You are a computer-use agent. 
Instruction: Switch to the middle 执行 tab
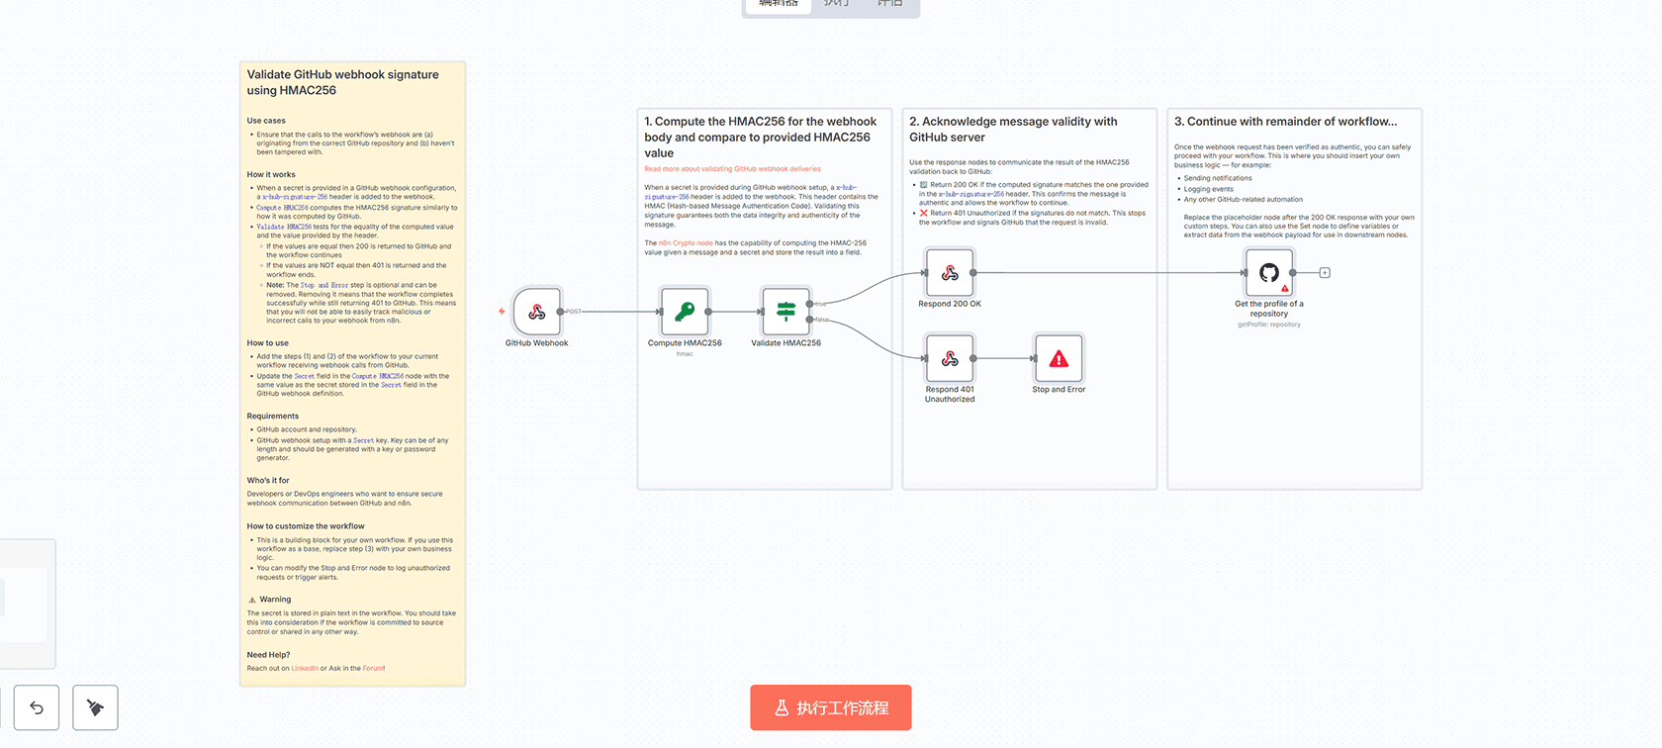coord(837,5)
